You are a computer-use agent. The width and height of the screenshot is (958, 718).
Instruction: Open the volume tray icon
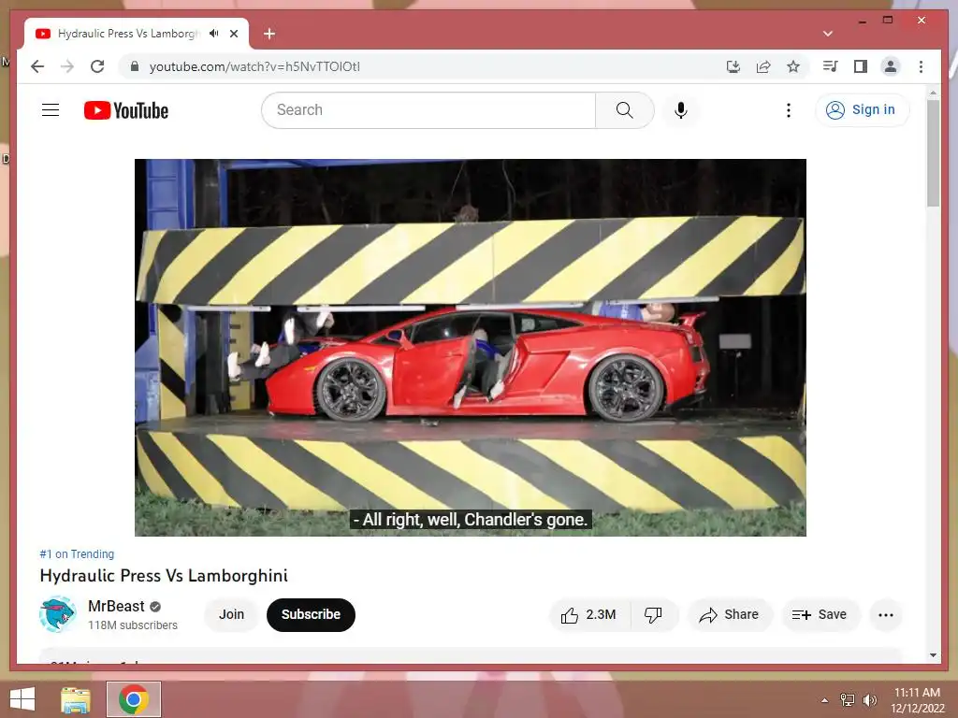(x=870, y=700)
